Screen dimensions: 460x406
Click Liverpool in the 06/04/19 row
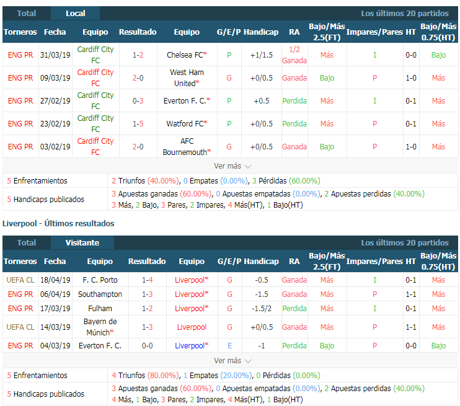[x=192, y=294]
